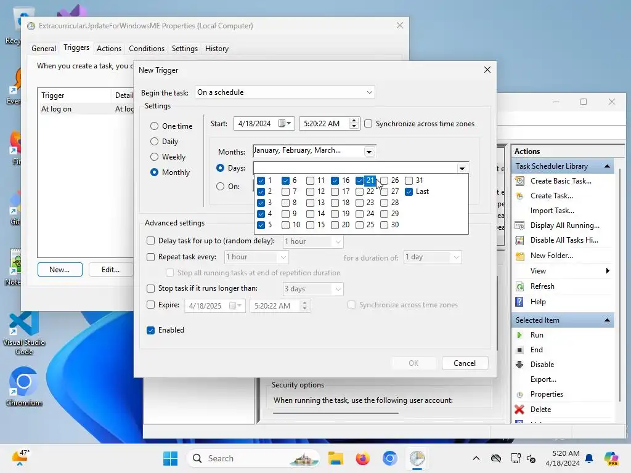Viewport: 631px width, 473px height.
Task: Click the Properties icon in Selected Item
Action: (519, 395)
